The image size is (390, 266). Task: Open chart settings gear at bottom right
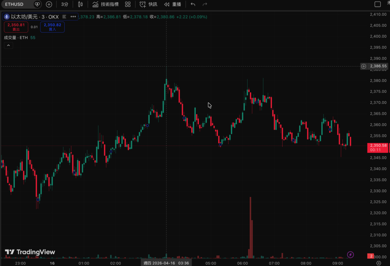coord(378,263)
